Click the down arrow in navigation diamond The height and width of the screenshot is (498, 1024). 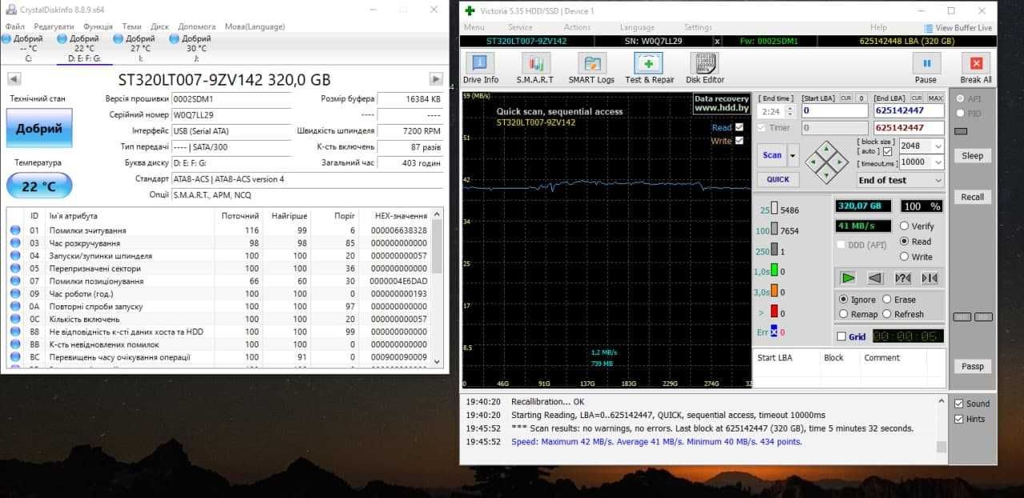827,175
